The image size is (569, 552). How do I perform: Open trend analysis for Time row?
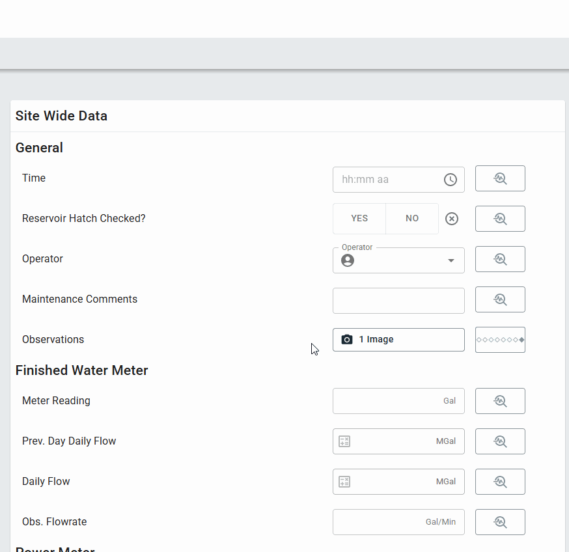(500, 178)
